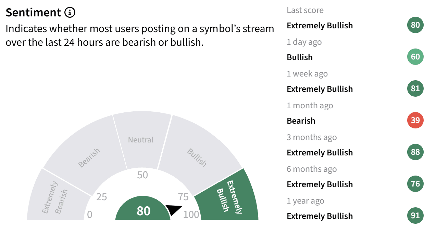Click the red 39 score badge
This screenshot has width=437, height=235.
(415, 120)
